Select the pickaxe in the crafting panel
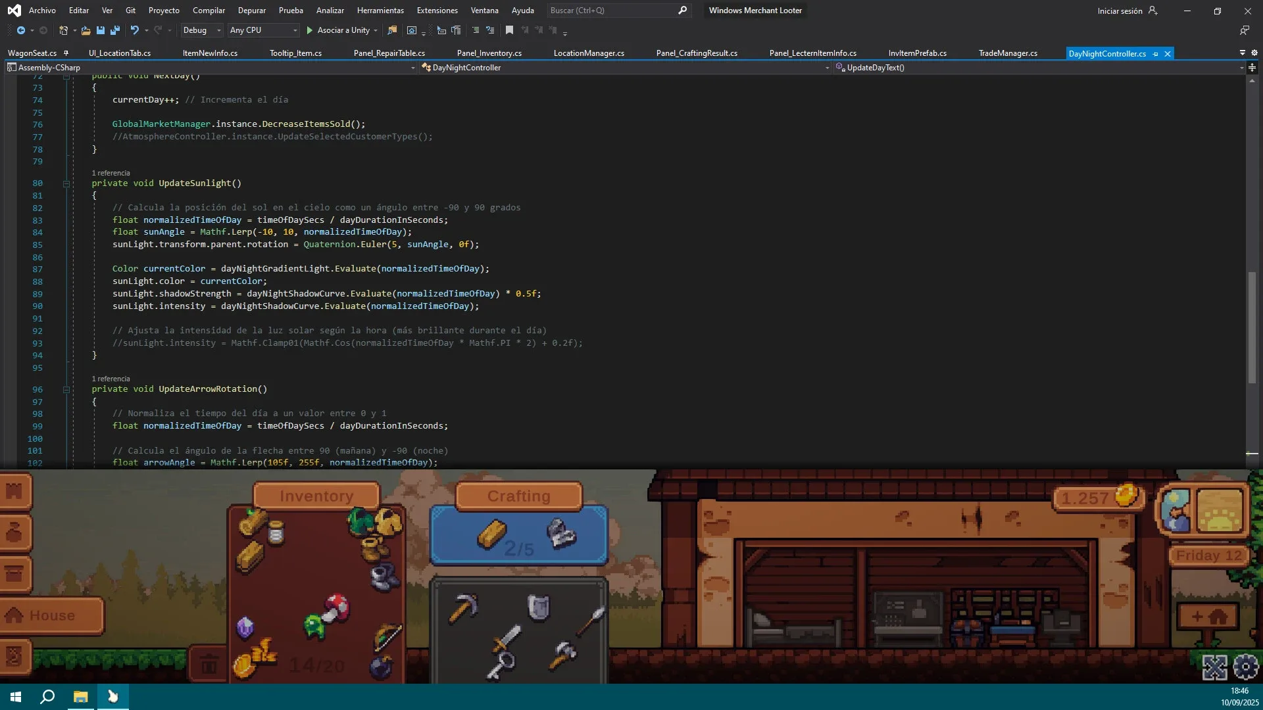 (463, 607)
